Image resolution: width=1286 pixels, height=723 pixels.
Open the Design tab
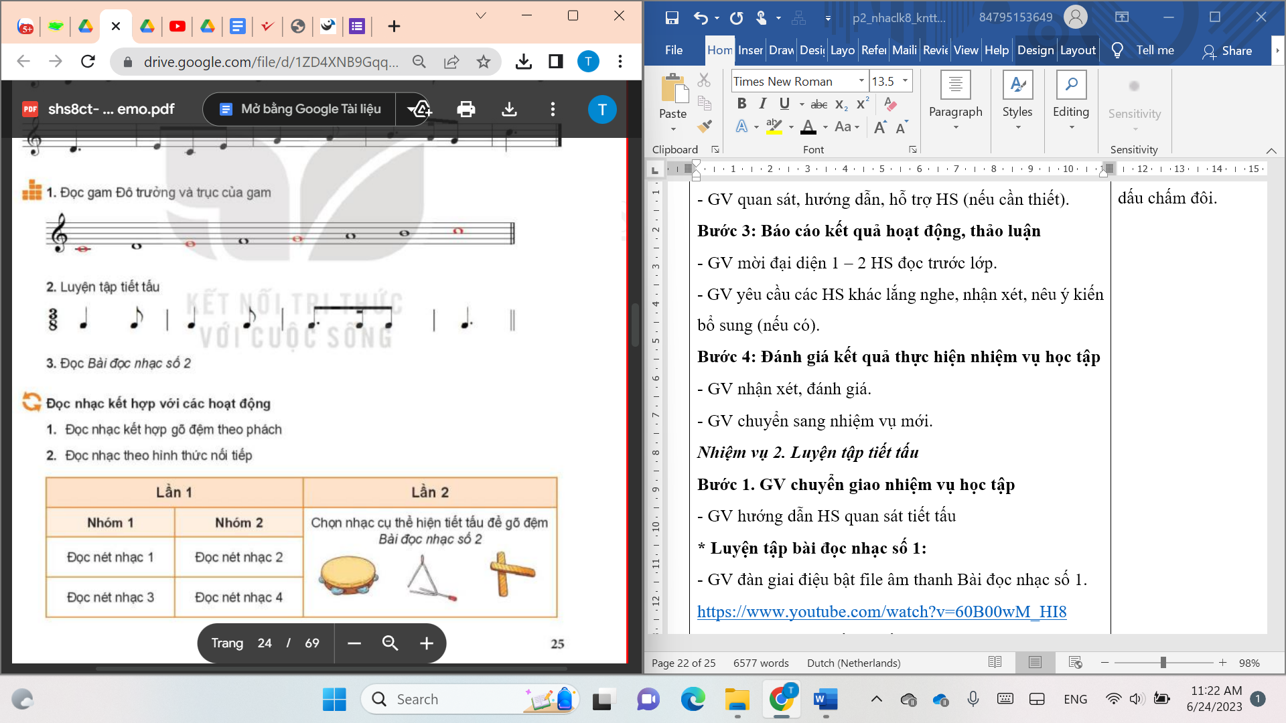(1035, 50)
